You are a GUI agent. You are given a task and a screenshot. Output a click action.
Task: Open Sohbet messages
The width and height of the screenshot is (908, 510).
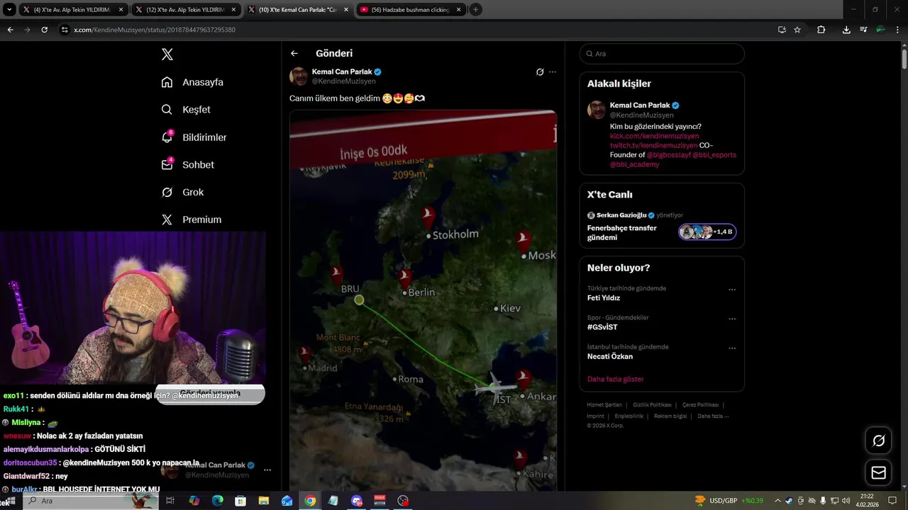point(188,164)
